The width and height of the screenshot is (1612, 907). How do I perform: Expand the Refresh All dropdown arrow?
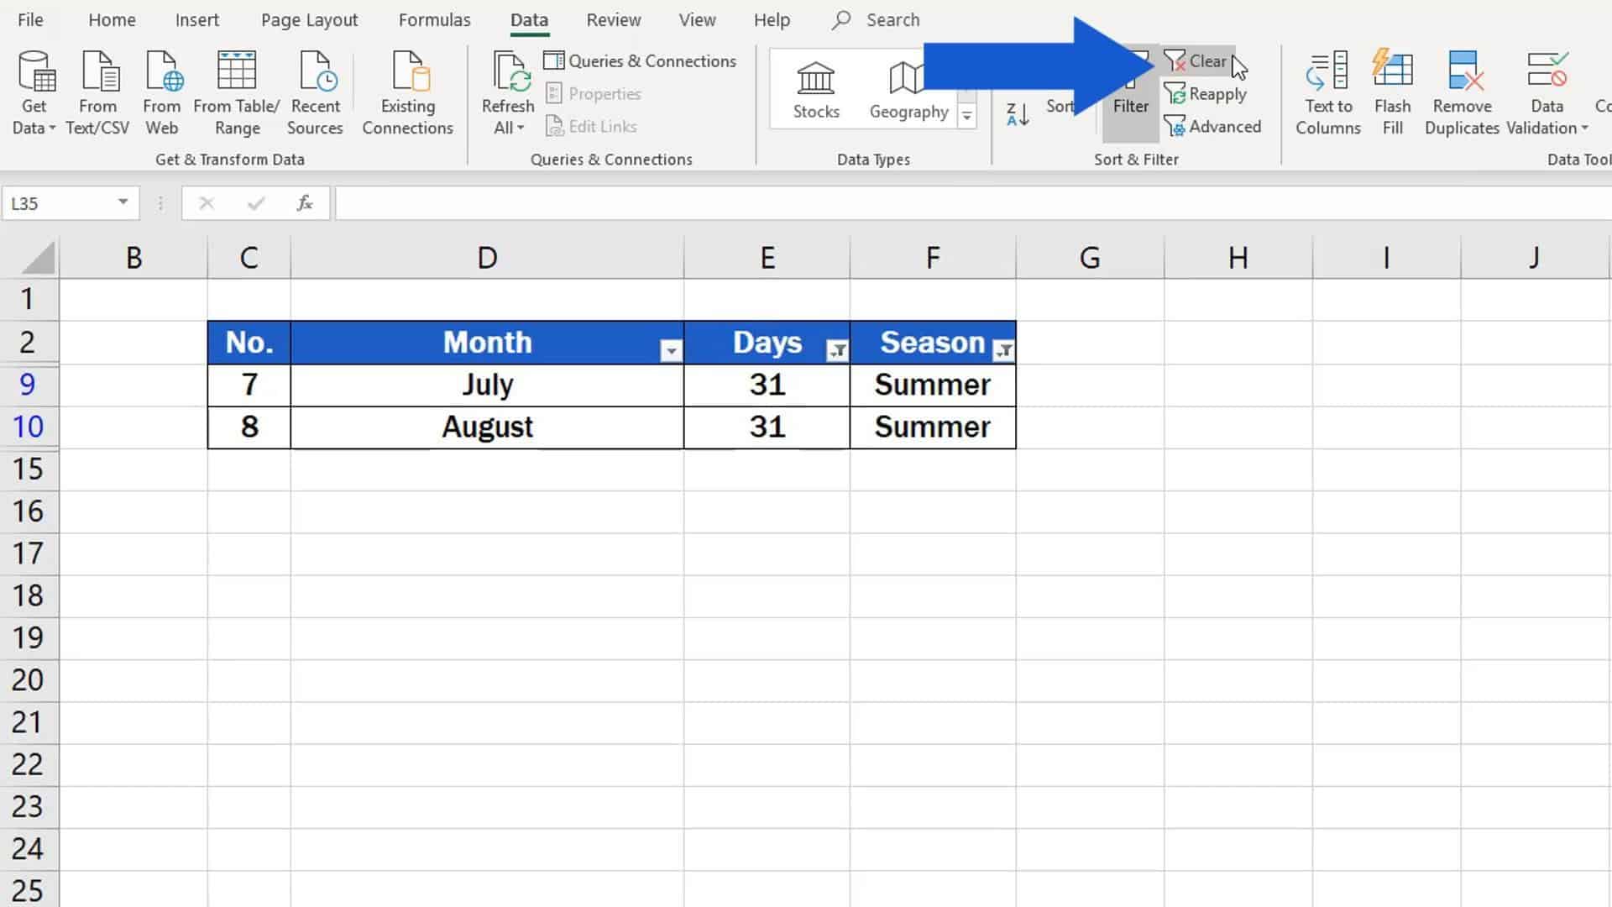click(521, 128)
